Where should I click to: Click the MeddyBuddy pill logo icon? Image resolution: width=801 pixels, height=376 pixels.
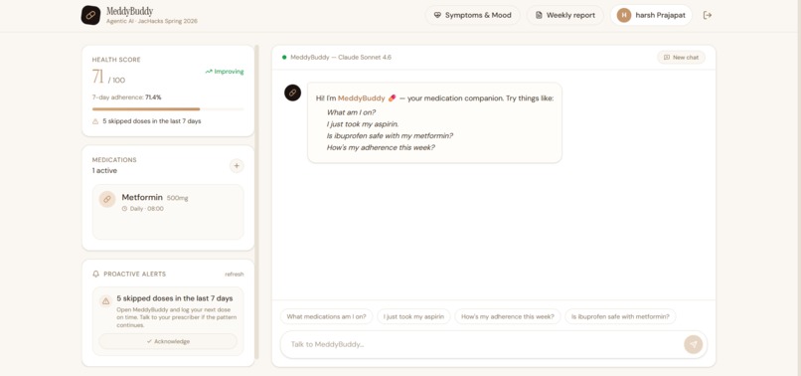[x=90, y=15]
